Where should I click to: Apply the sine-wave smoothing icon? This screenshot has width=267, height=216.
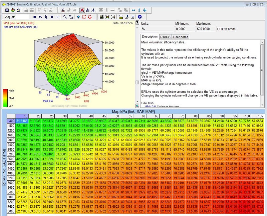coord(65,17)
